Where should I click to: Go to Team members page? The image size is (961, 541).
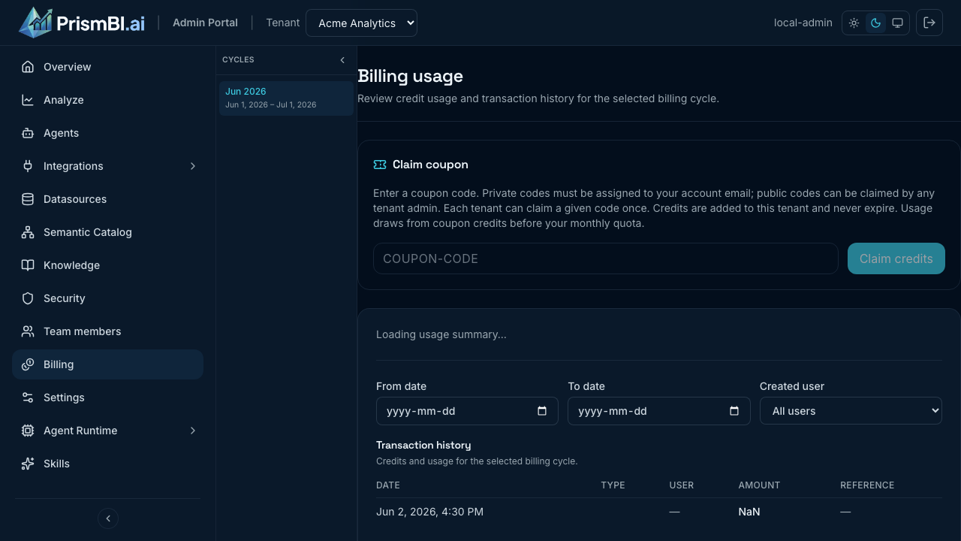107,331
